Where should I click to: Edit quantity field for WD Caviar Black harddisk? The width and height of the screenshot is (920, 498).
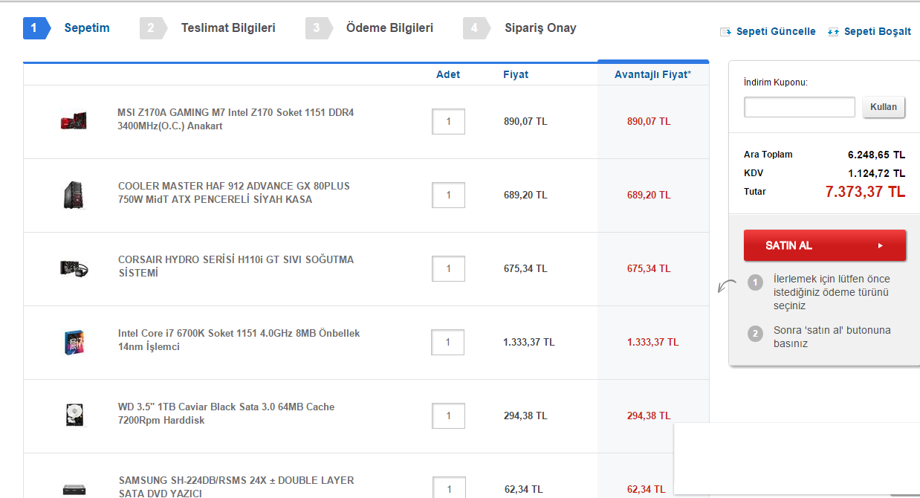pos(448,415)
